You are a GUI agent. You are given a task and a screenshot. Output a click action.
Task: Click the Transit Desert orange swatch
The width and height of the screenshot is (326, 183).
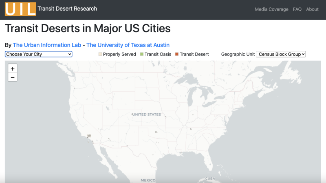(x=177, y=54)
